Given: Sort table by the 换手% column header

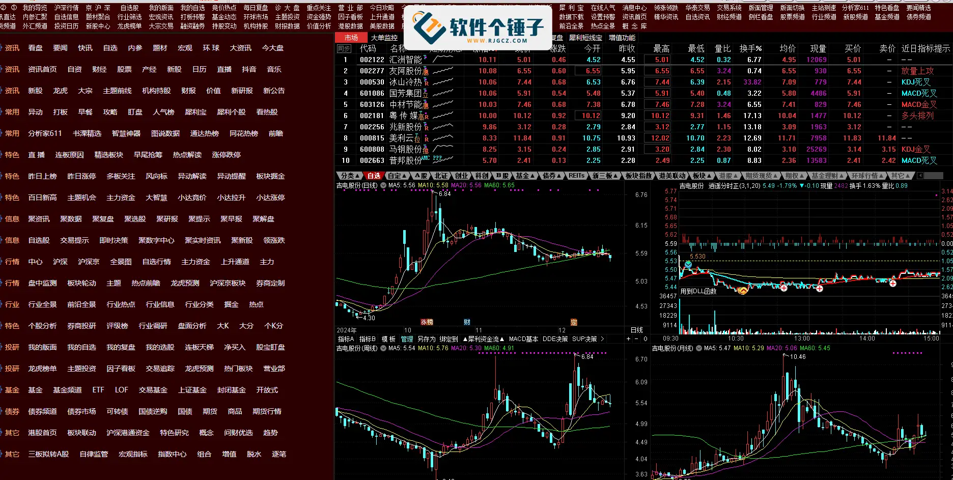Looking at the screenshot, I should [750, 49].
